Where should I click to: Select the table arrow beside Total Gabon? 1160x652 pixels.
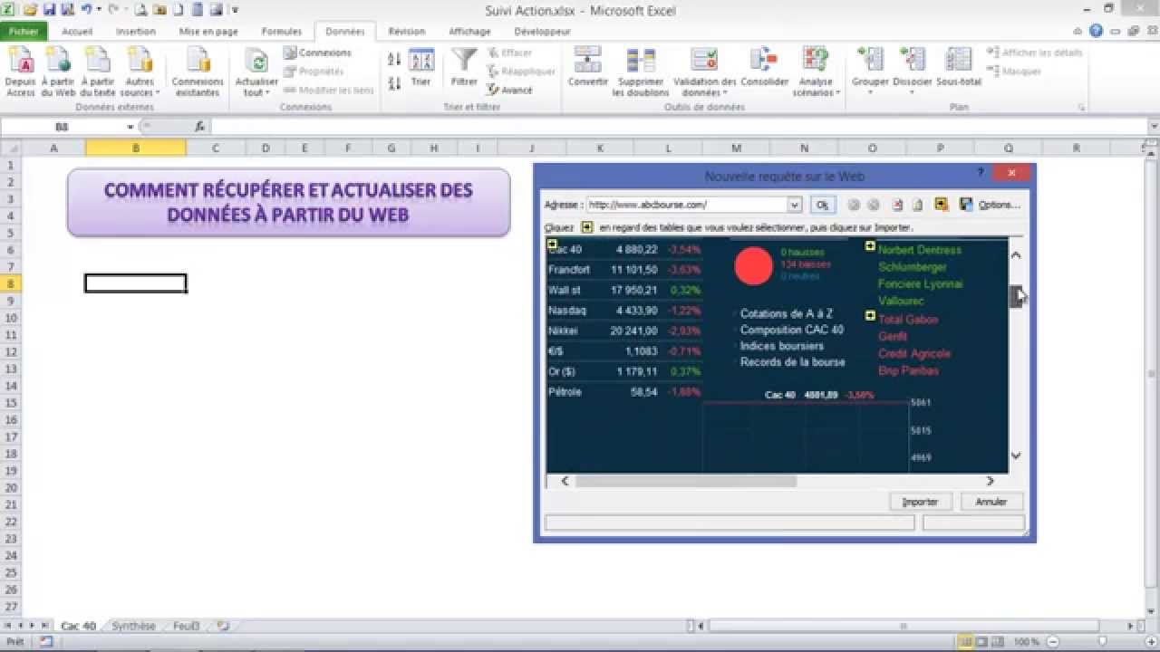click(870, 316)
